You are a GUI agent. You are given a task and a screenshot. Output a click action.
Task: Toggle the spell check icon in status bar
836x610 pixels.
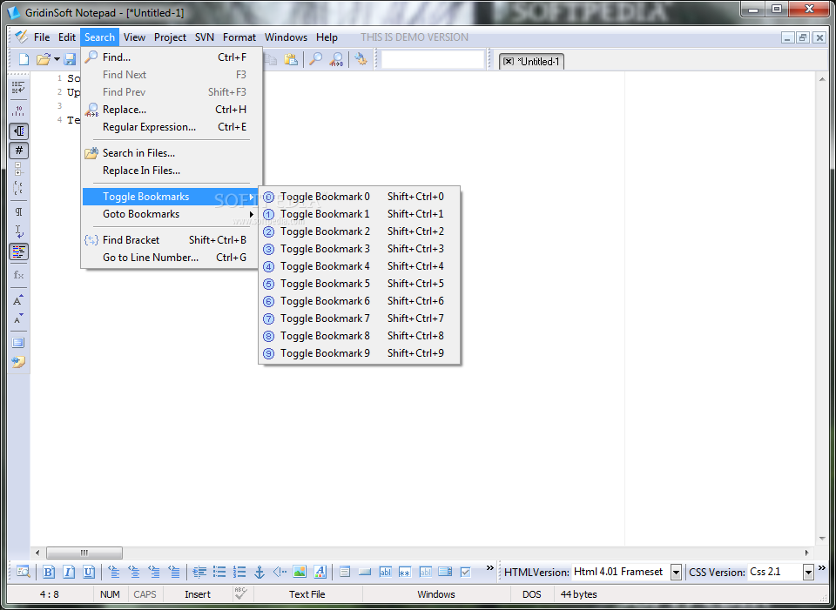pyautogui.click(x=241, y=593)
